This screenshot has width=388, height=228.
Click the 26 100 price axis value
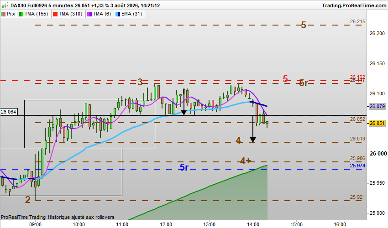[377, 93]
